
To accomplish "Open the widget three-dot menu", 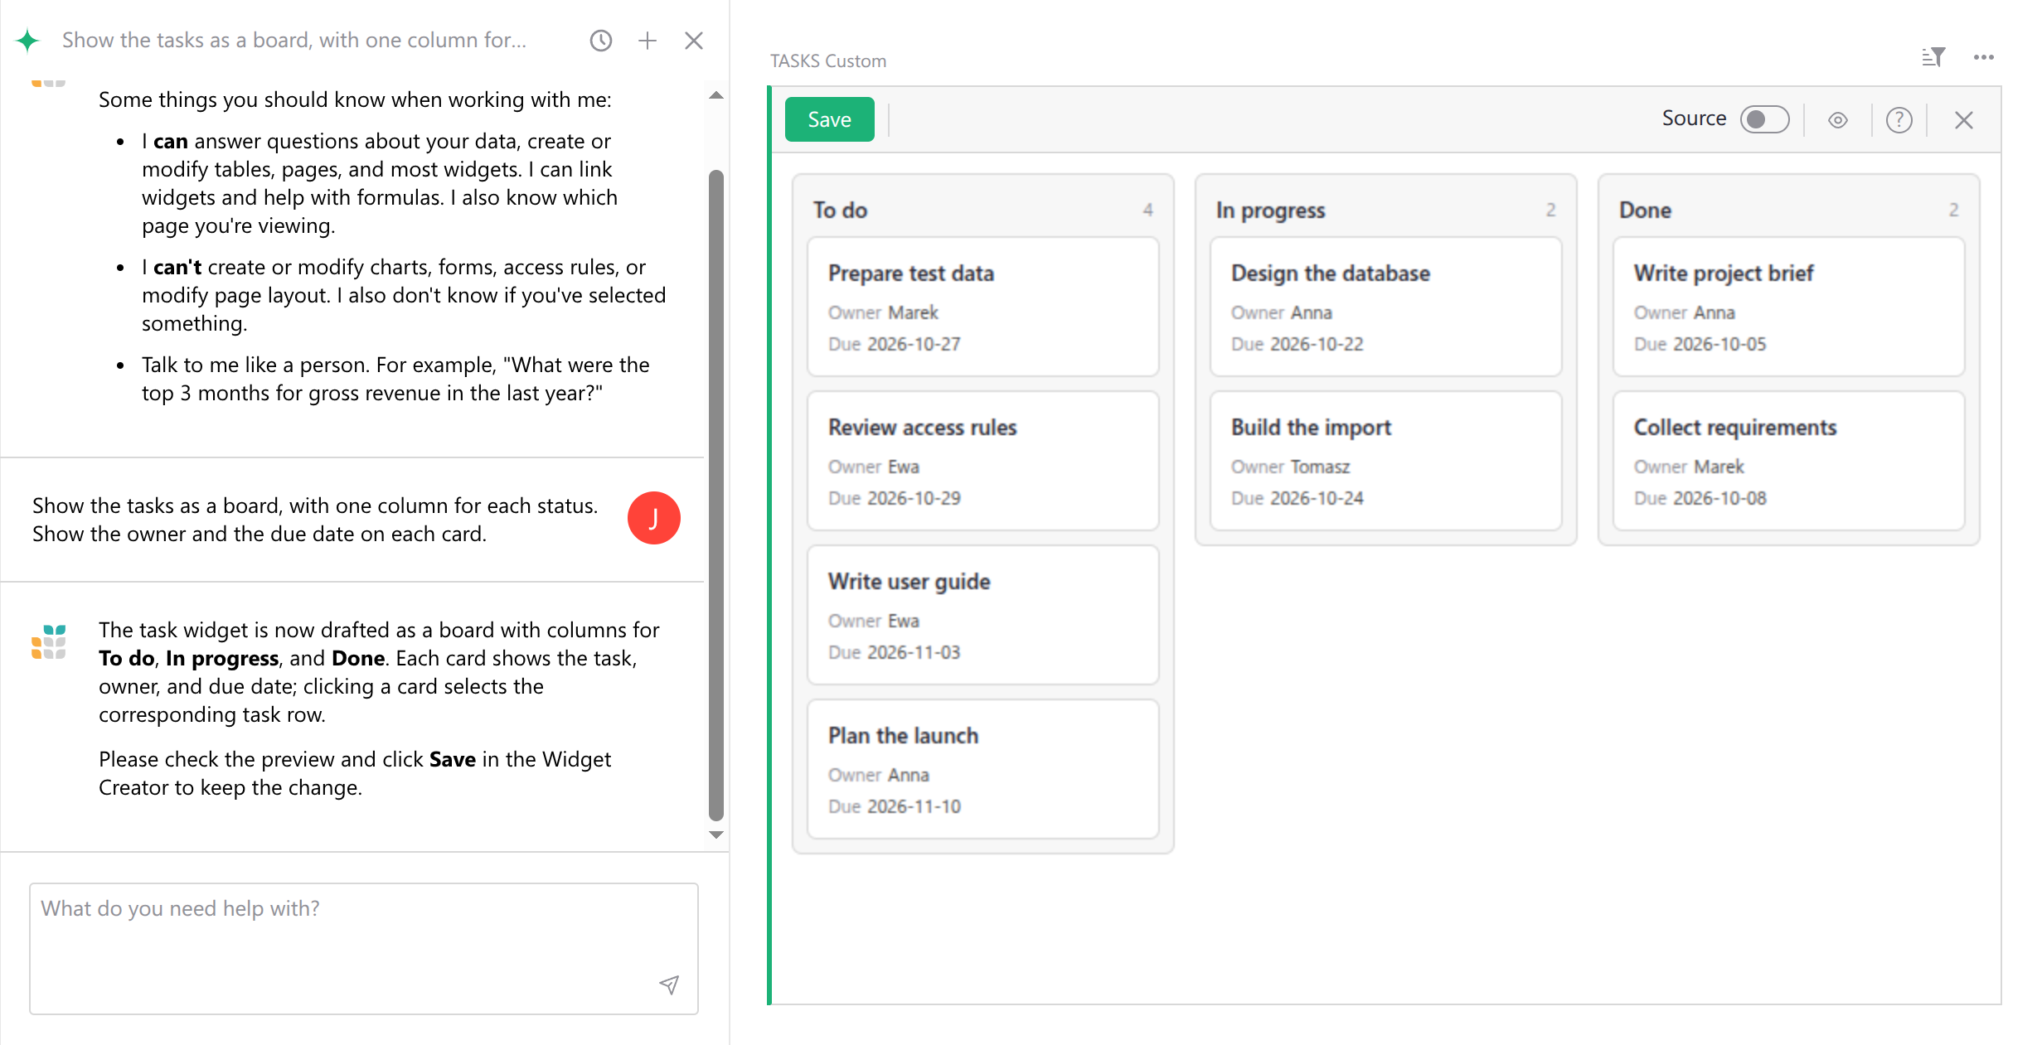I will tap(1984, 57).
